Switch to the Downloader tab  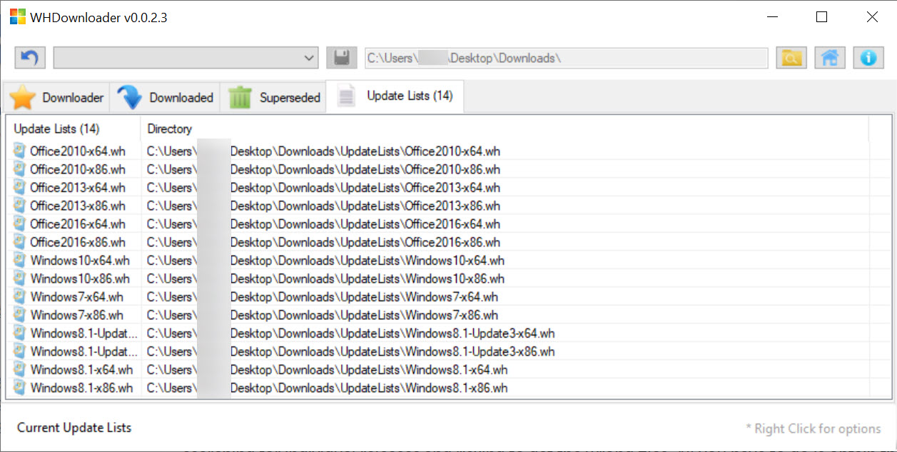(56, 97)
